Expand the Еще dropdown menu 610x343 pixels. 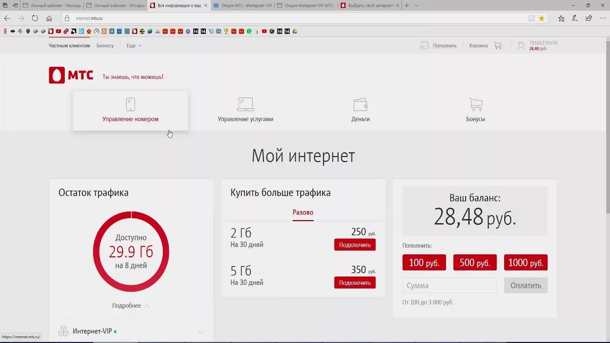(x=134, y=46)
